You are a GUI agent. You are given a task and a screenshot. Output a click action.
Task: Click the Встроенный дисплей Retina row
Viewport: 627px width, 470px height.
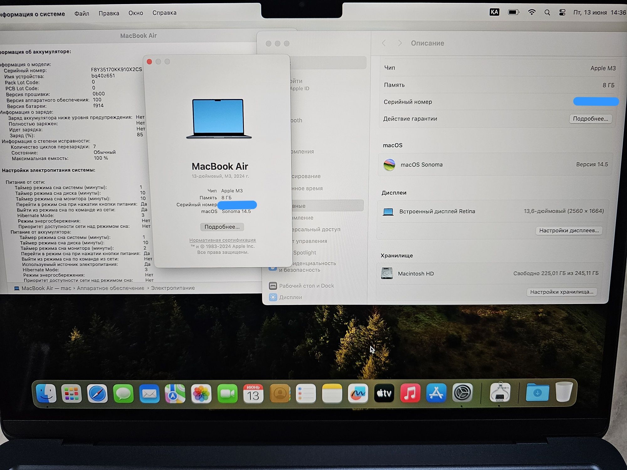point(493,211)
